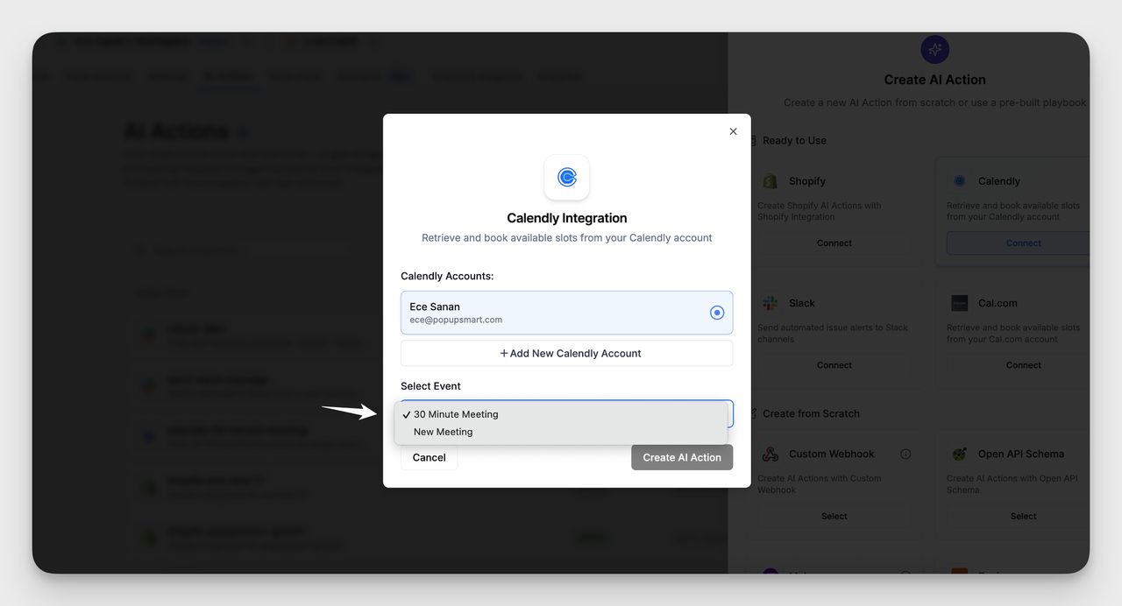This screenshot has height=606, width=1122.
Task: Click the Custom Webhook icon
Action: (x=770, y=454)
